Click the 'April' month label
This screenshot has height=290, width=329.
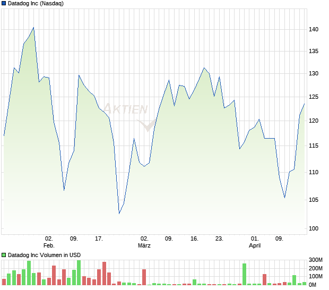point(255,245)
